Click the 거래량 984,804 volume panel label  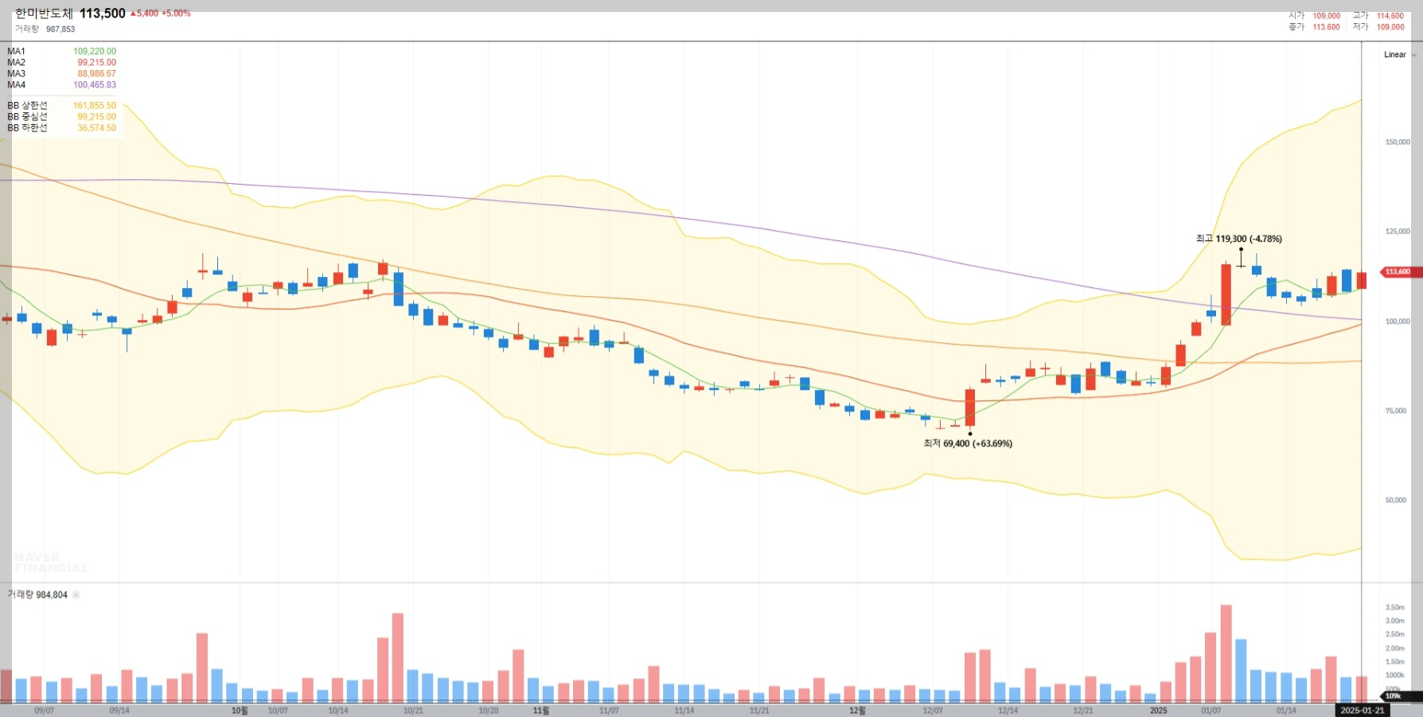click(37, 594)
